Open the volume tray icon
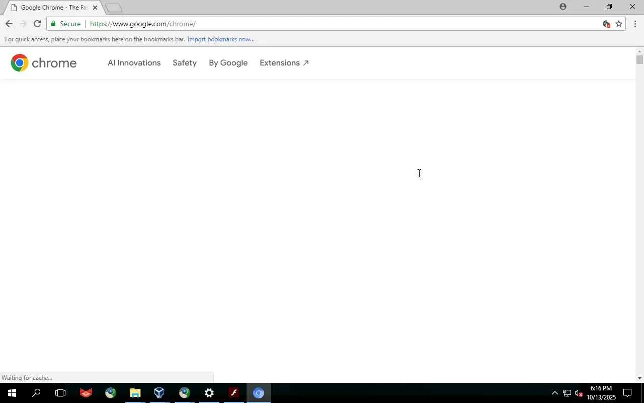The width and height of the screenshot is (644, 403). coord(579,393)
